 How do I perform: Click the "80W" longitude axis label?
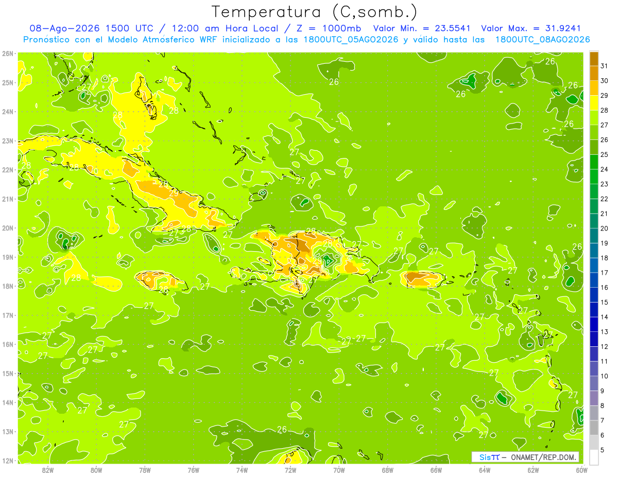(96, 470)
